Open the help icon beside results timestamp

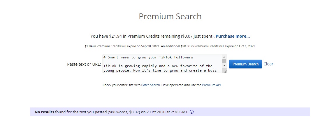coord(191,112)
